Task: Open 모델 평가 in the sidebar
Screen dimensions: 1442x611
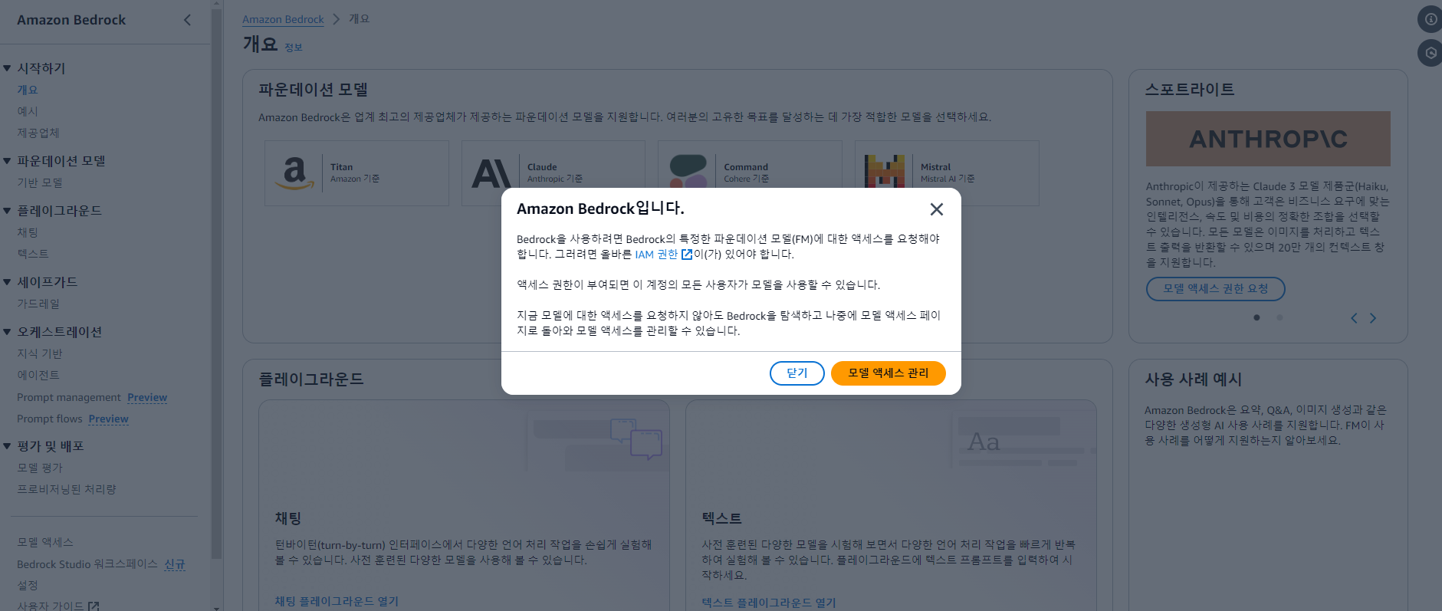Action: [40, 468]
